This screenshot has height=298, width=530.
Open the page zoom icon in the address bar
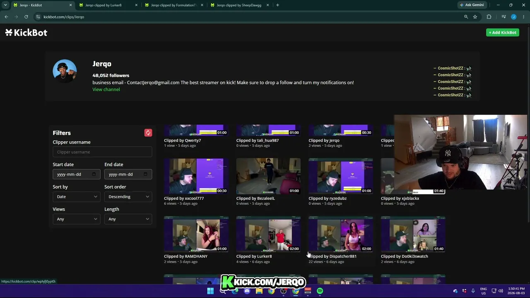click(x=466, y=17)
